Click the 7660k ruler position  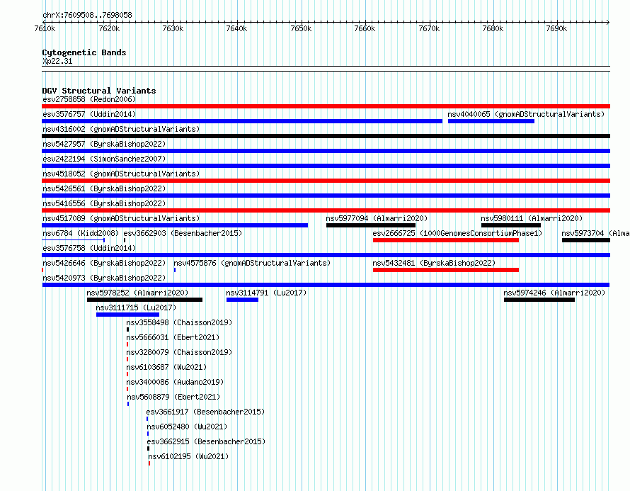(x=365, y=28)
